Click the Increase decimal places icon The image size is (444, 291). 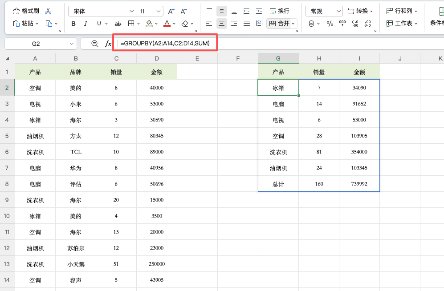coord(355,24)
